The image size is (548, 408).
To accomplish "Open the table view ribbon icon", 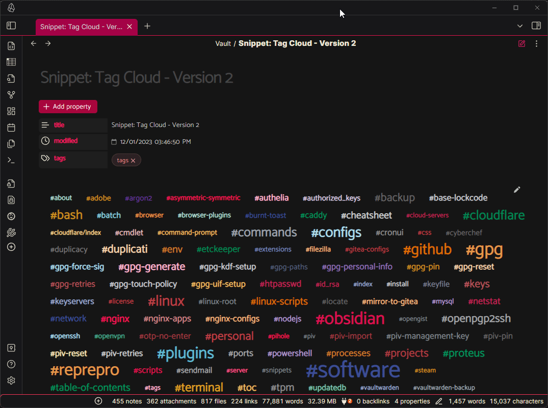I will point(11,62).
